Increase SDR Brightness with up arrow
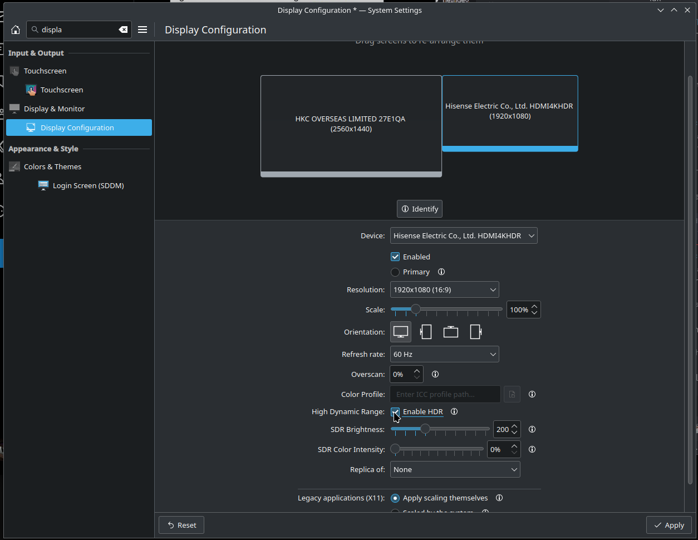This screenshot has height=540, width=698. 514,426
